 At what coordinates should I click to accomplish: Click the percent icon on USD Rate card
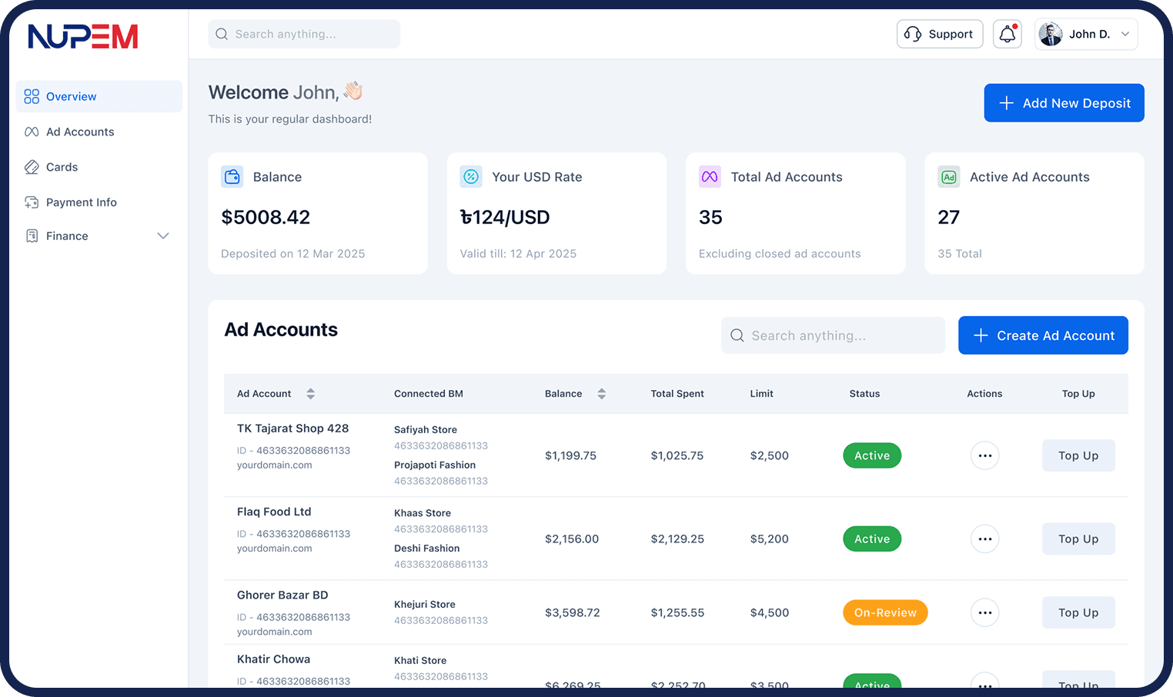(471, 177)
